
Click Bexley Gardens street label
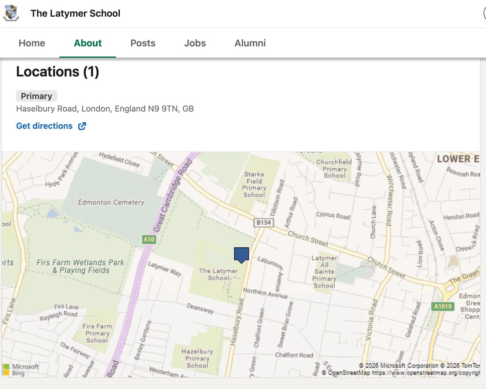(143, 340)
